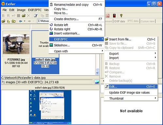Select Rotate left
The width and height of the screenshot is (163, 125).
pyautogui.click(x=76, y=25)
